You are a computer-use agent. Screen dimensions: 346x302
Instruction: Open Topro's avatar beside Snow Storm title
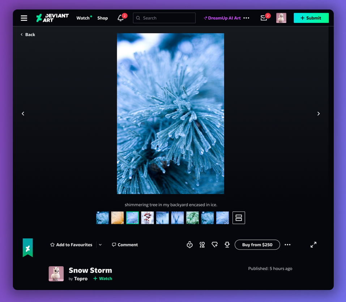[x=56, y=274]
